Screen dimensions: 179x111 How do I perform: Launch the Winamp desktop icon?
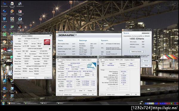[4, 97]
